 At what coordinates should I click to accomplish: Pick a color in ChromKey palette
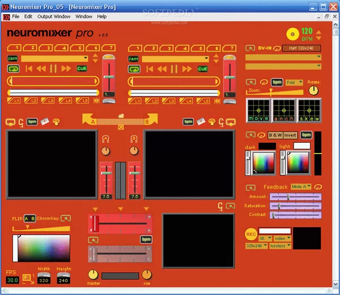tap(44, 248)
